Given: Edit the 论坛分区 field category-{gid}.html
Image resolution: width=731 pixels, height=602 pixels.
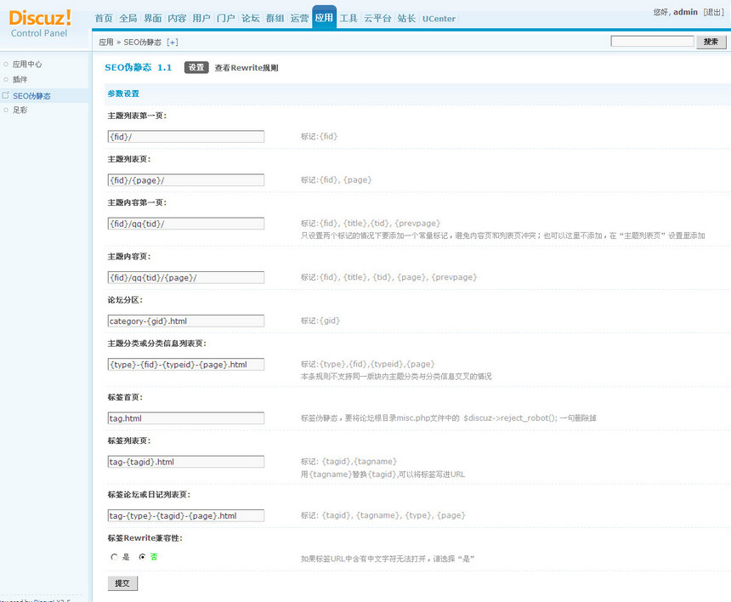Looking at the screenshot, I should [186, 321].
